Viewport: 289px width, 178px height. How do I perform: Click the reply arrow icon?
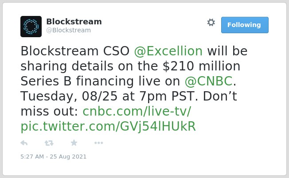24,143
